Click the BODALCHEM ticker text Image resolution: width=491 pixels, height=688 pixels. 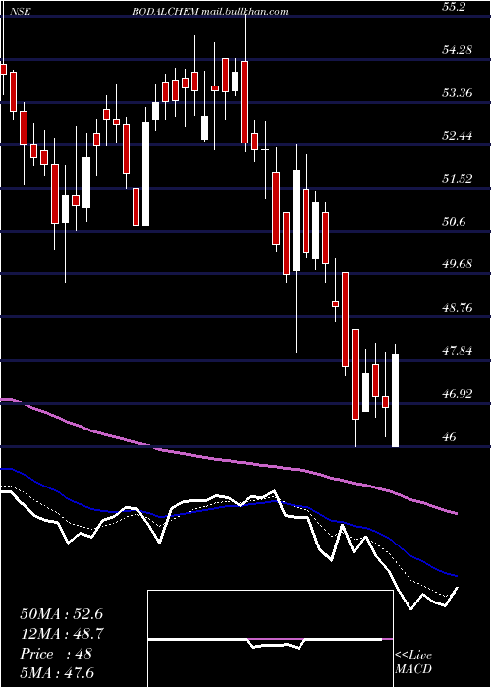click(166, 12)
